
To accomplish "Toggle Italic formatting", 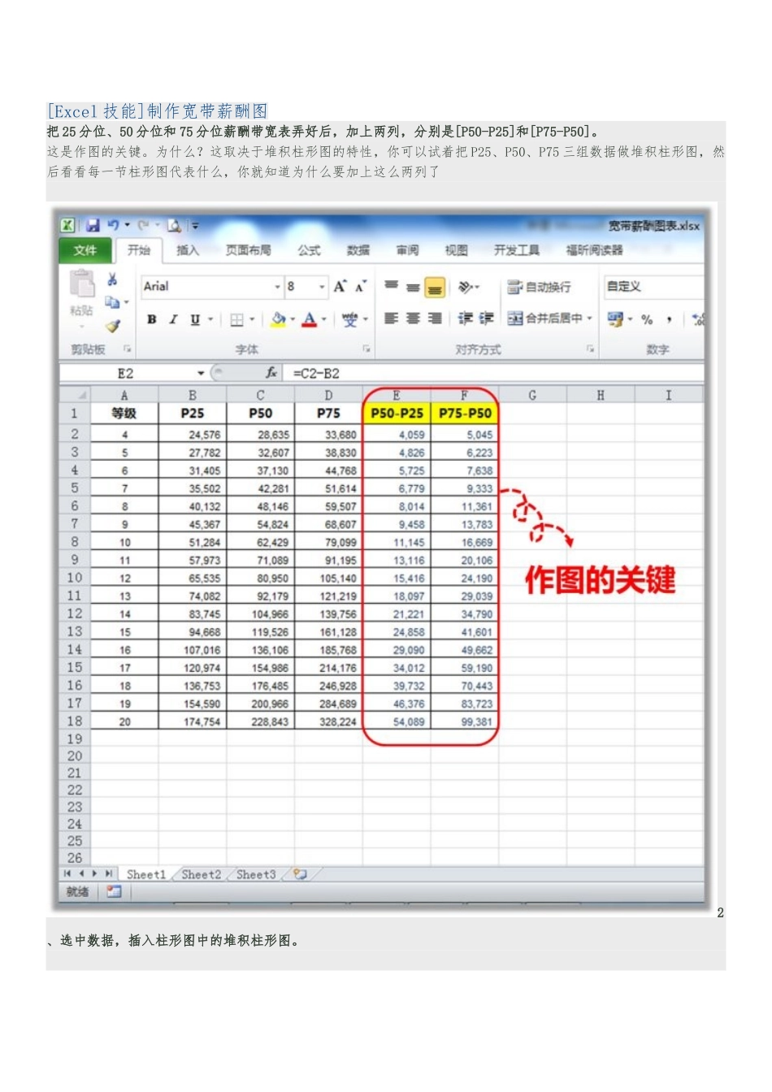I will coord(173,319).
